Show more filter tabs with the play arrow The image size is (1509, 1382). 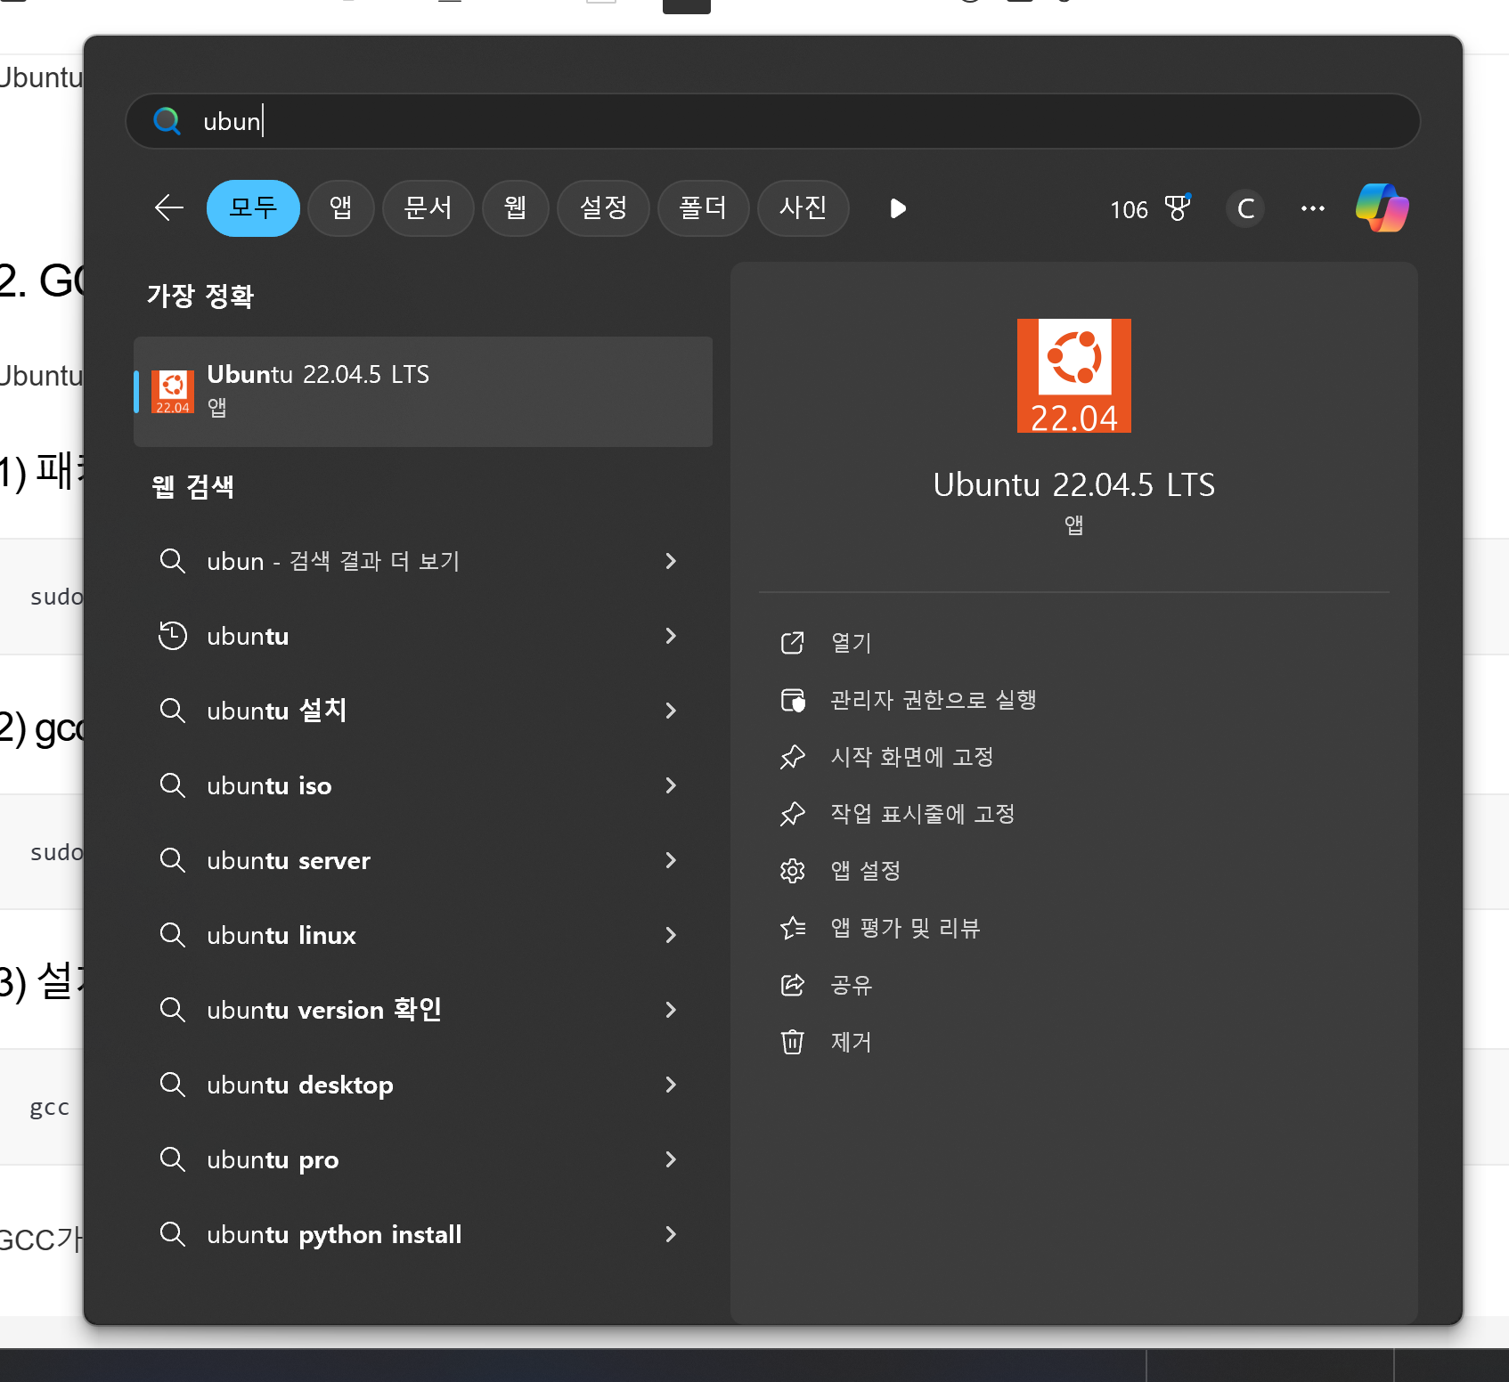pyautogui.click(x=898, y=208)
